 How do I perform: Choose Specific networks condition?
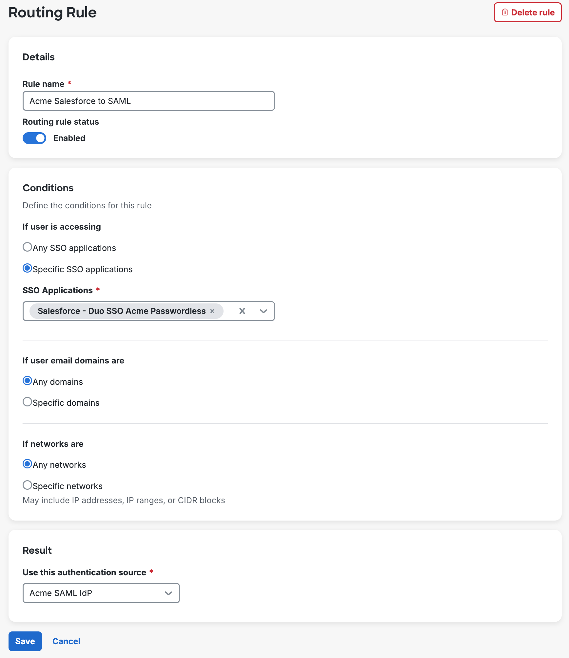pyautogui.click(x=28, y=485)
